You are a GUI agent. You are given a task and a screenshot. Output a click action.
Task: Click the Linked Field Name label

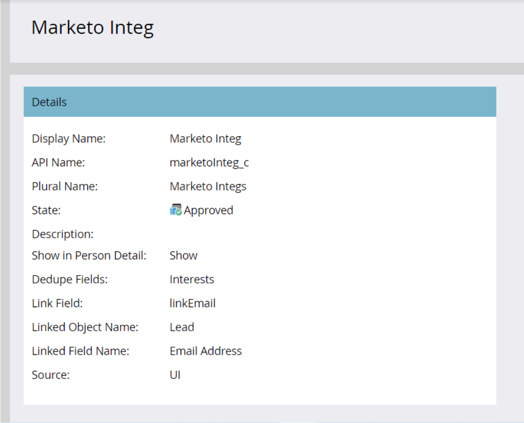(x=80, y=351)
